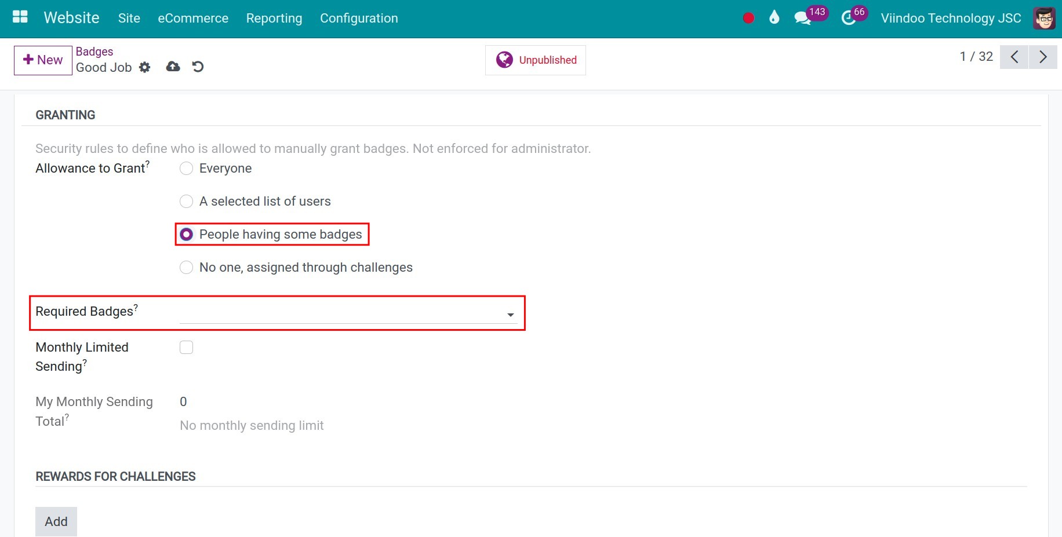Click the red recording indicator dot
The image size is (1062, 537).
point(748,18)
